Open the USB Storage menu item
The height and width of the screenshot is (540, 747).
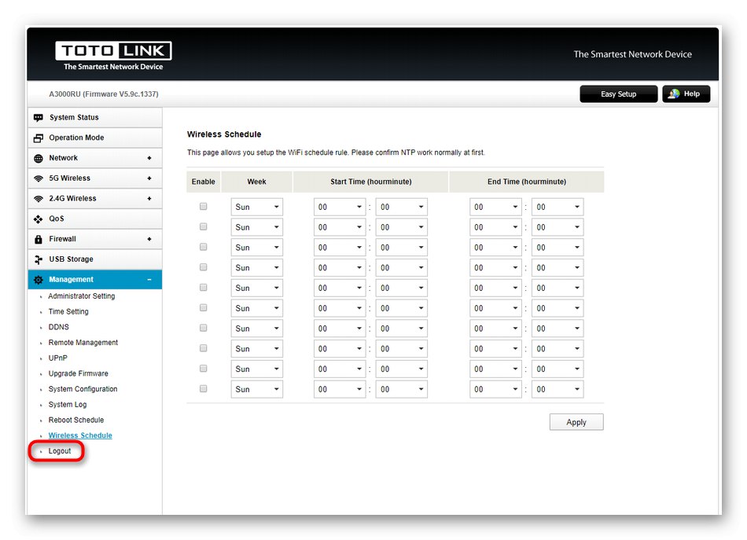click(x=95, y=259)
